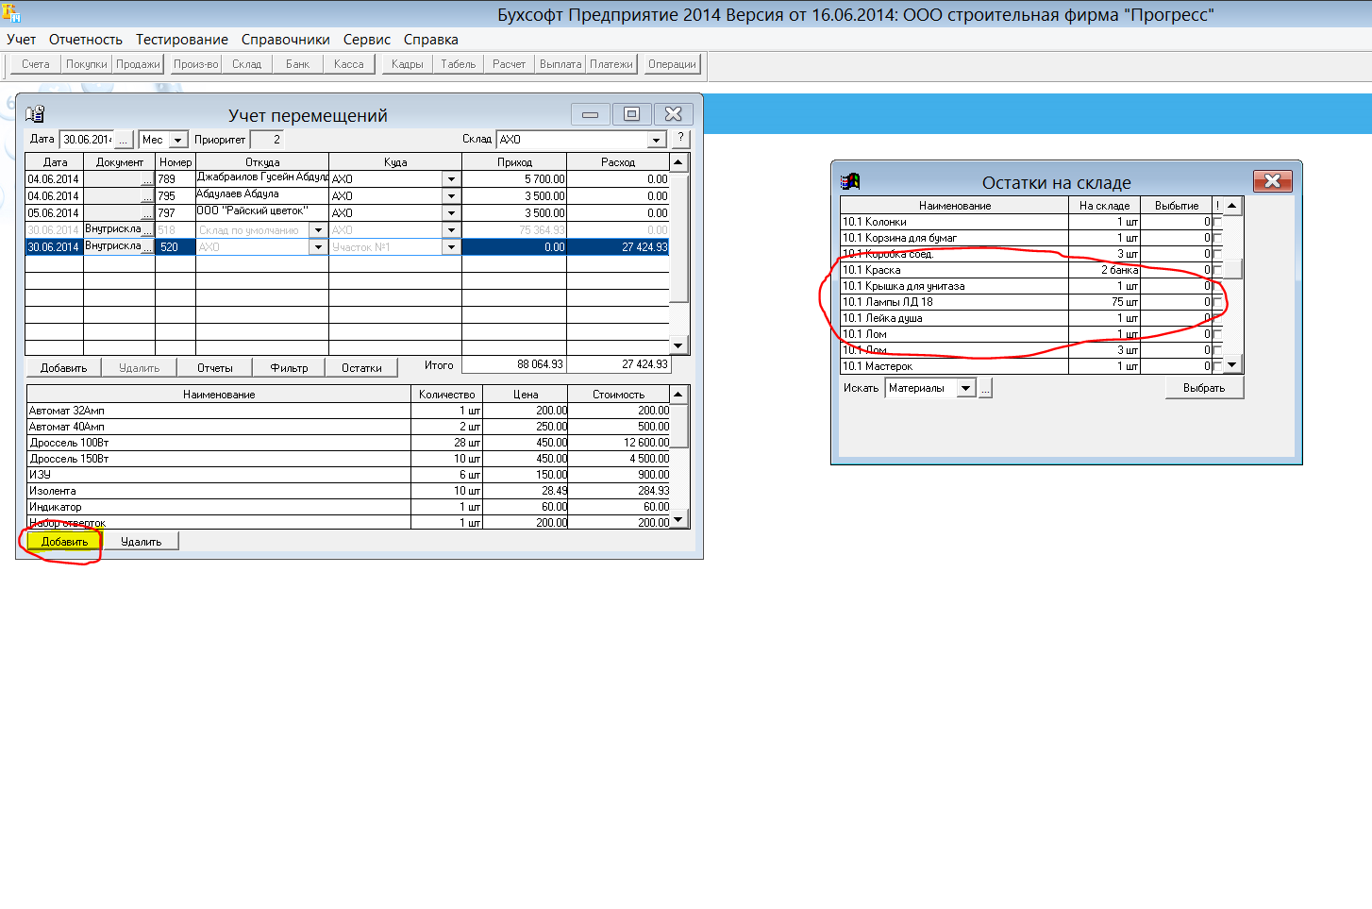Screen dimensions: 1372x909
Task: Click the Остатки на складе window icon
Action: [850, 181]
